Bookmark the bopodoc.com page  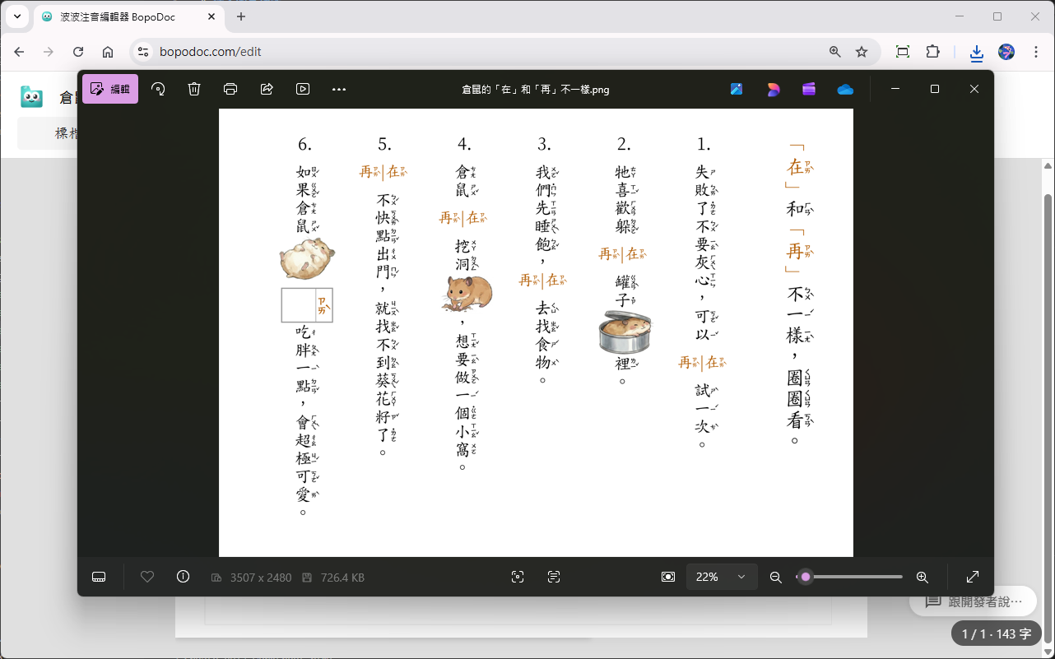862,52
